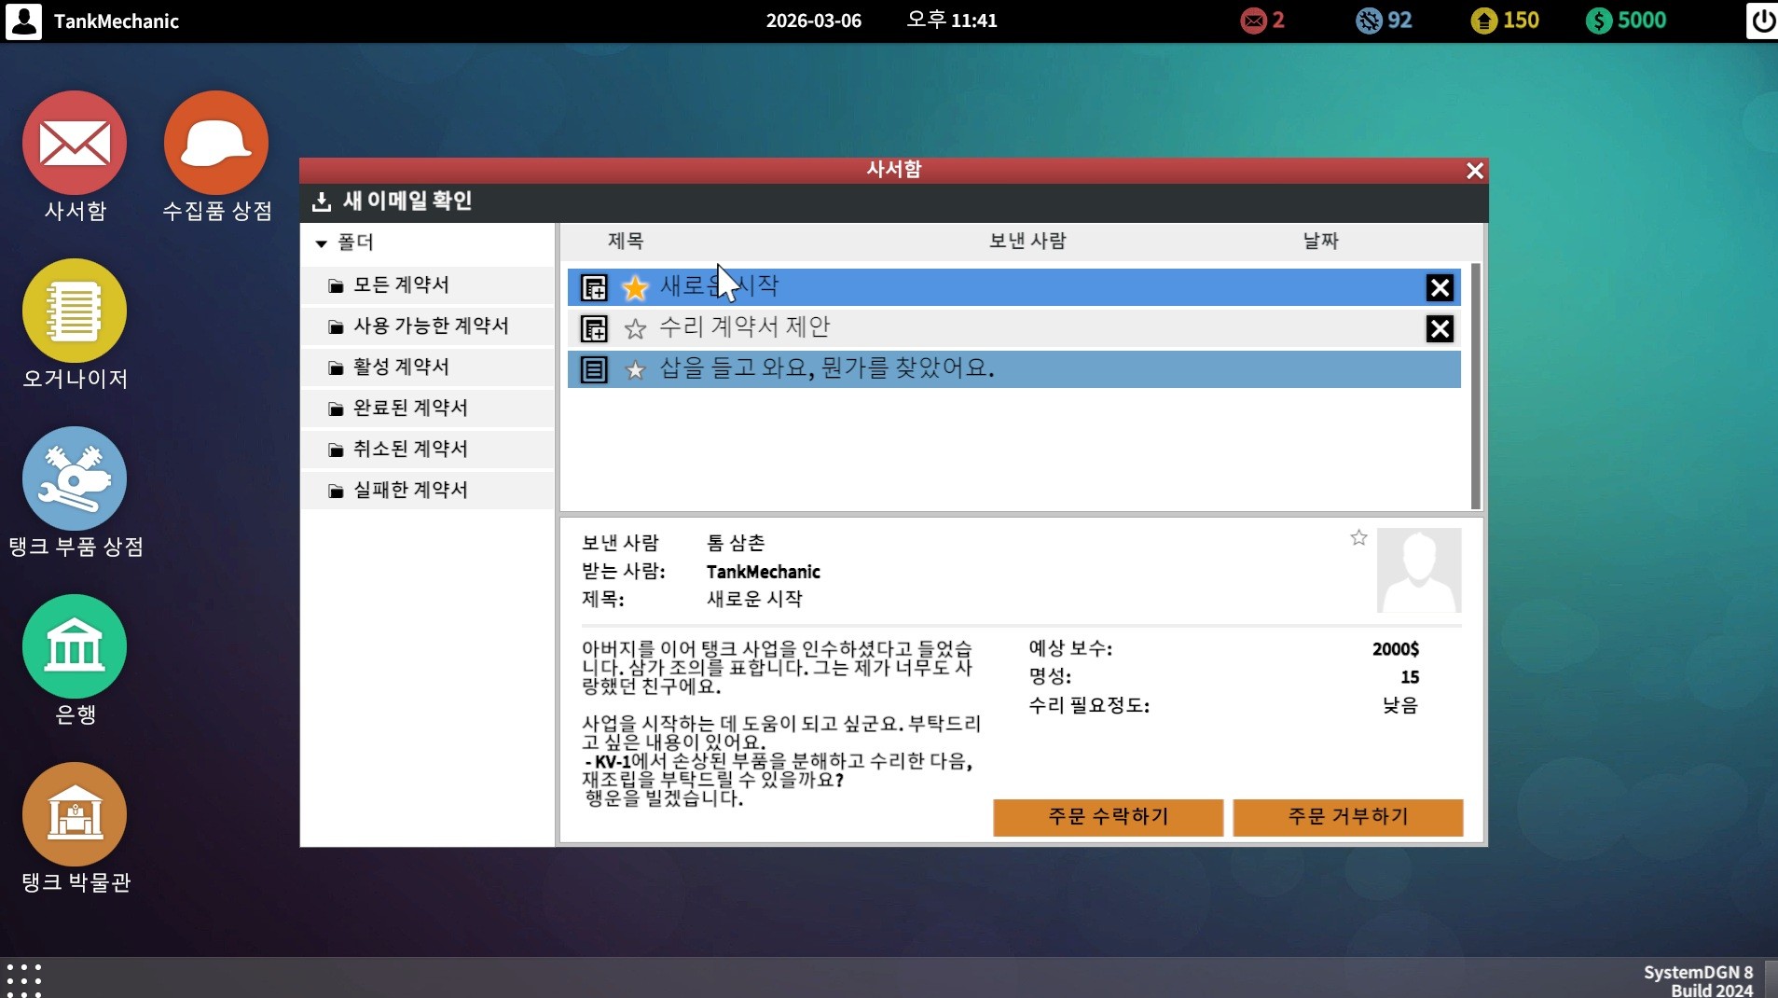Image resolution: width=1778 pixels, height=998 pixels.
Task: Launch the 오거나이저 organizer icon
Action: 75,311
